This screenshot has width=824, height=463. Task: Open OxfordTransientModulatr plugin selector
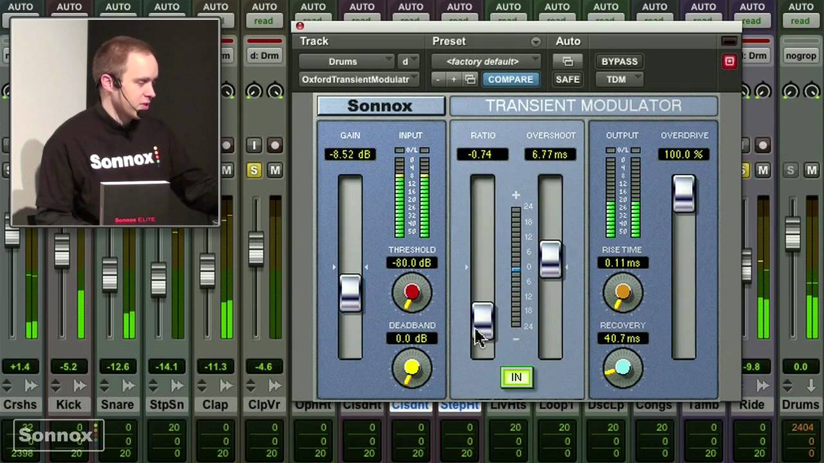(x=359, y=79)
